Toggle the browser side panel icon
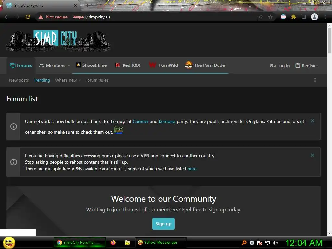 click(304, 17)
